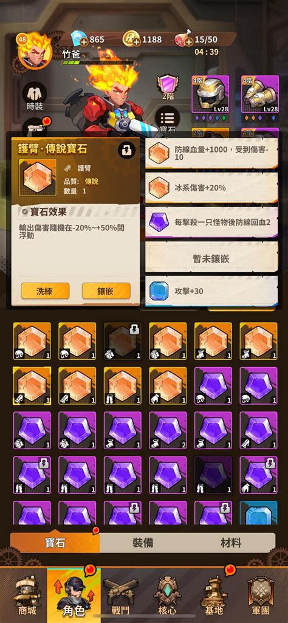Toggle the lock icon on the gem detail card
Image resolution: width=288 pixels, height=623 pixels.
[x=127, y=151]
